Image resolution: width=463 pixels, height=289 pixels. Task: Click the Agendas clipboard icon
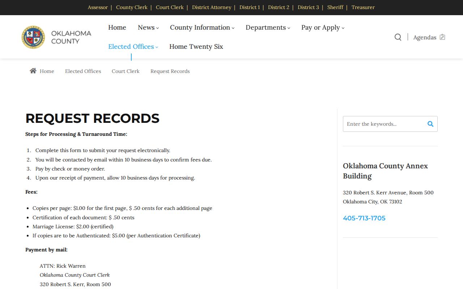(x=442, y=37)
